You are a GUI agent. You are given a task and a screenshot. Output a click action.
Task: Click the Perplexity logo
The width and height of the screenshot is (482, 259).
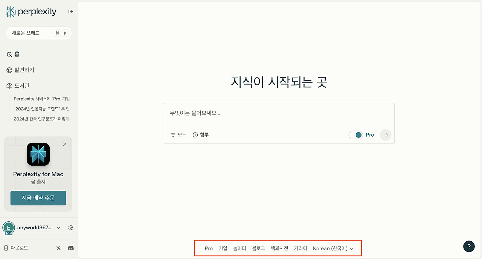(x=31, y=12)
